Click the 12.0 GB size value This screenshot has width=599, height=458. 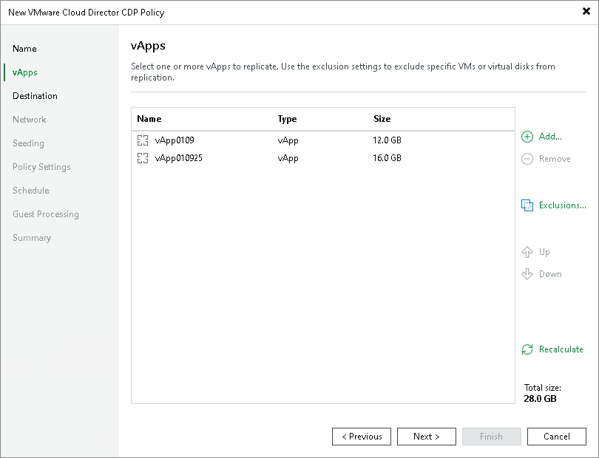387,140
